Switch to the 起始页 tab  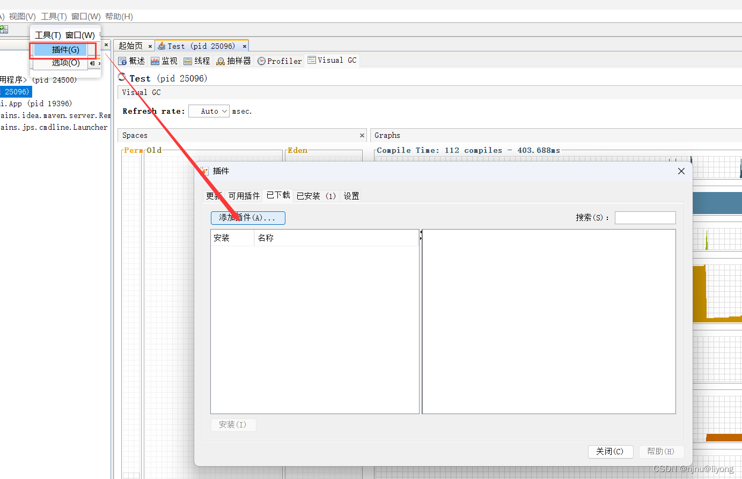click(130, 46)
